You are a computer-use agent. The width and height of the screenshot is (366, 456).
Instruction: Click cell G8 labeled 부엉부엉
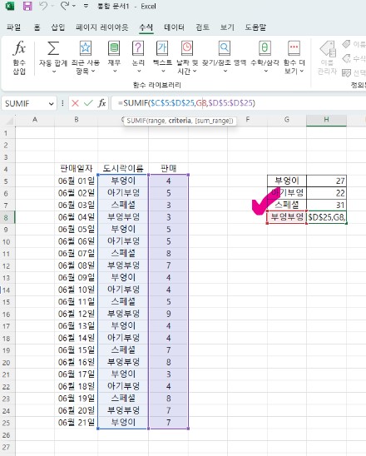[x=287, y=217]
